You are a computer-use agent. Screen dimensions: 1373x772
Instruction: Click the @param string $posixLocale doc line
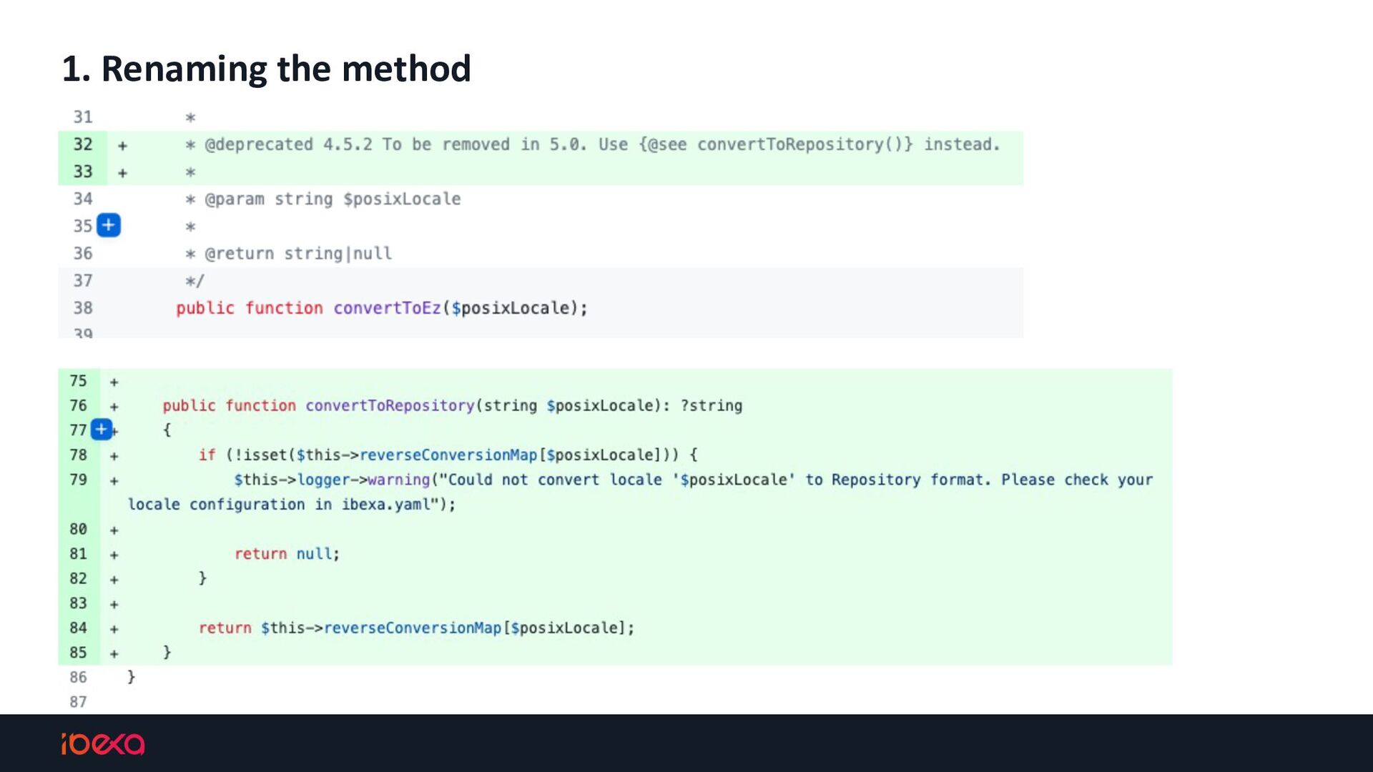coord(323,199)
